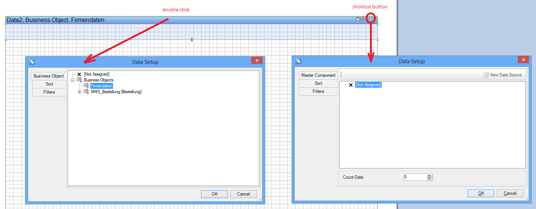Image resolution: width=536 pixels, height=209 pixels.
Task: Click the Count Data label text
Action: coord(354,177)
